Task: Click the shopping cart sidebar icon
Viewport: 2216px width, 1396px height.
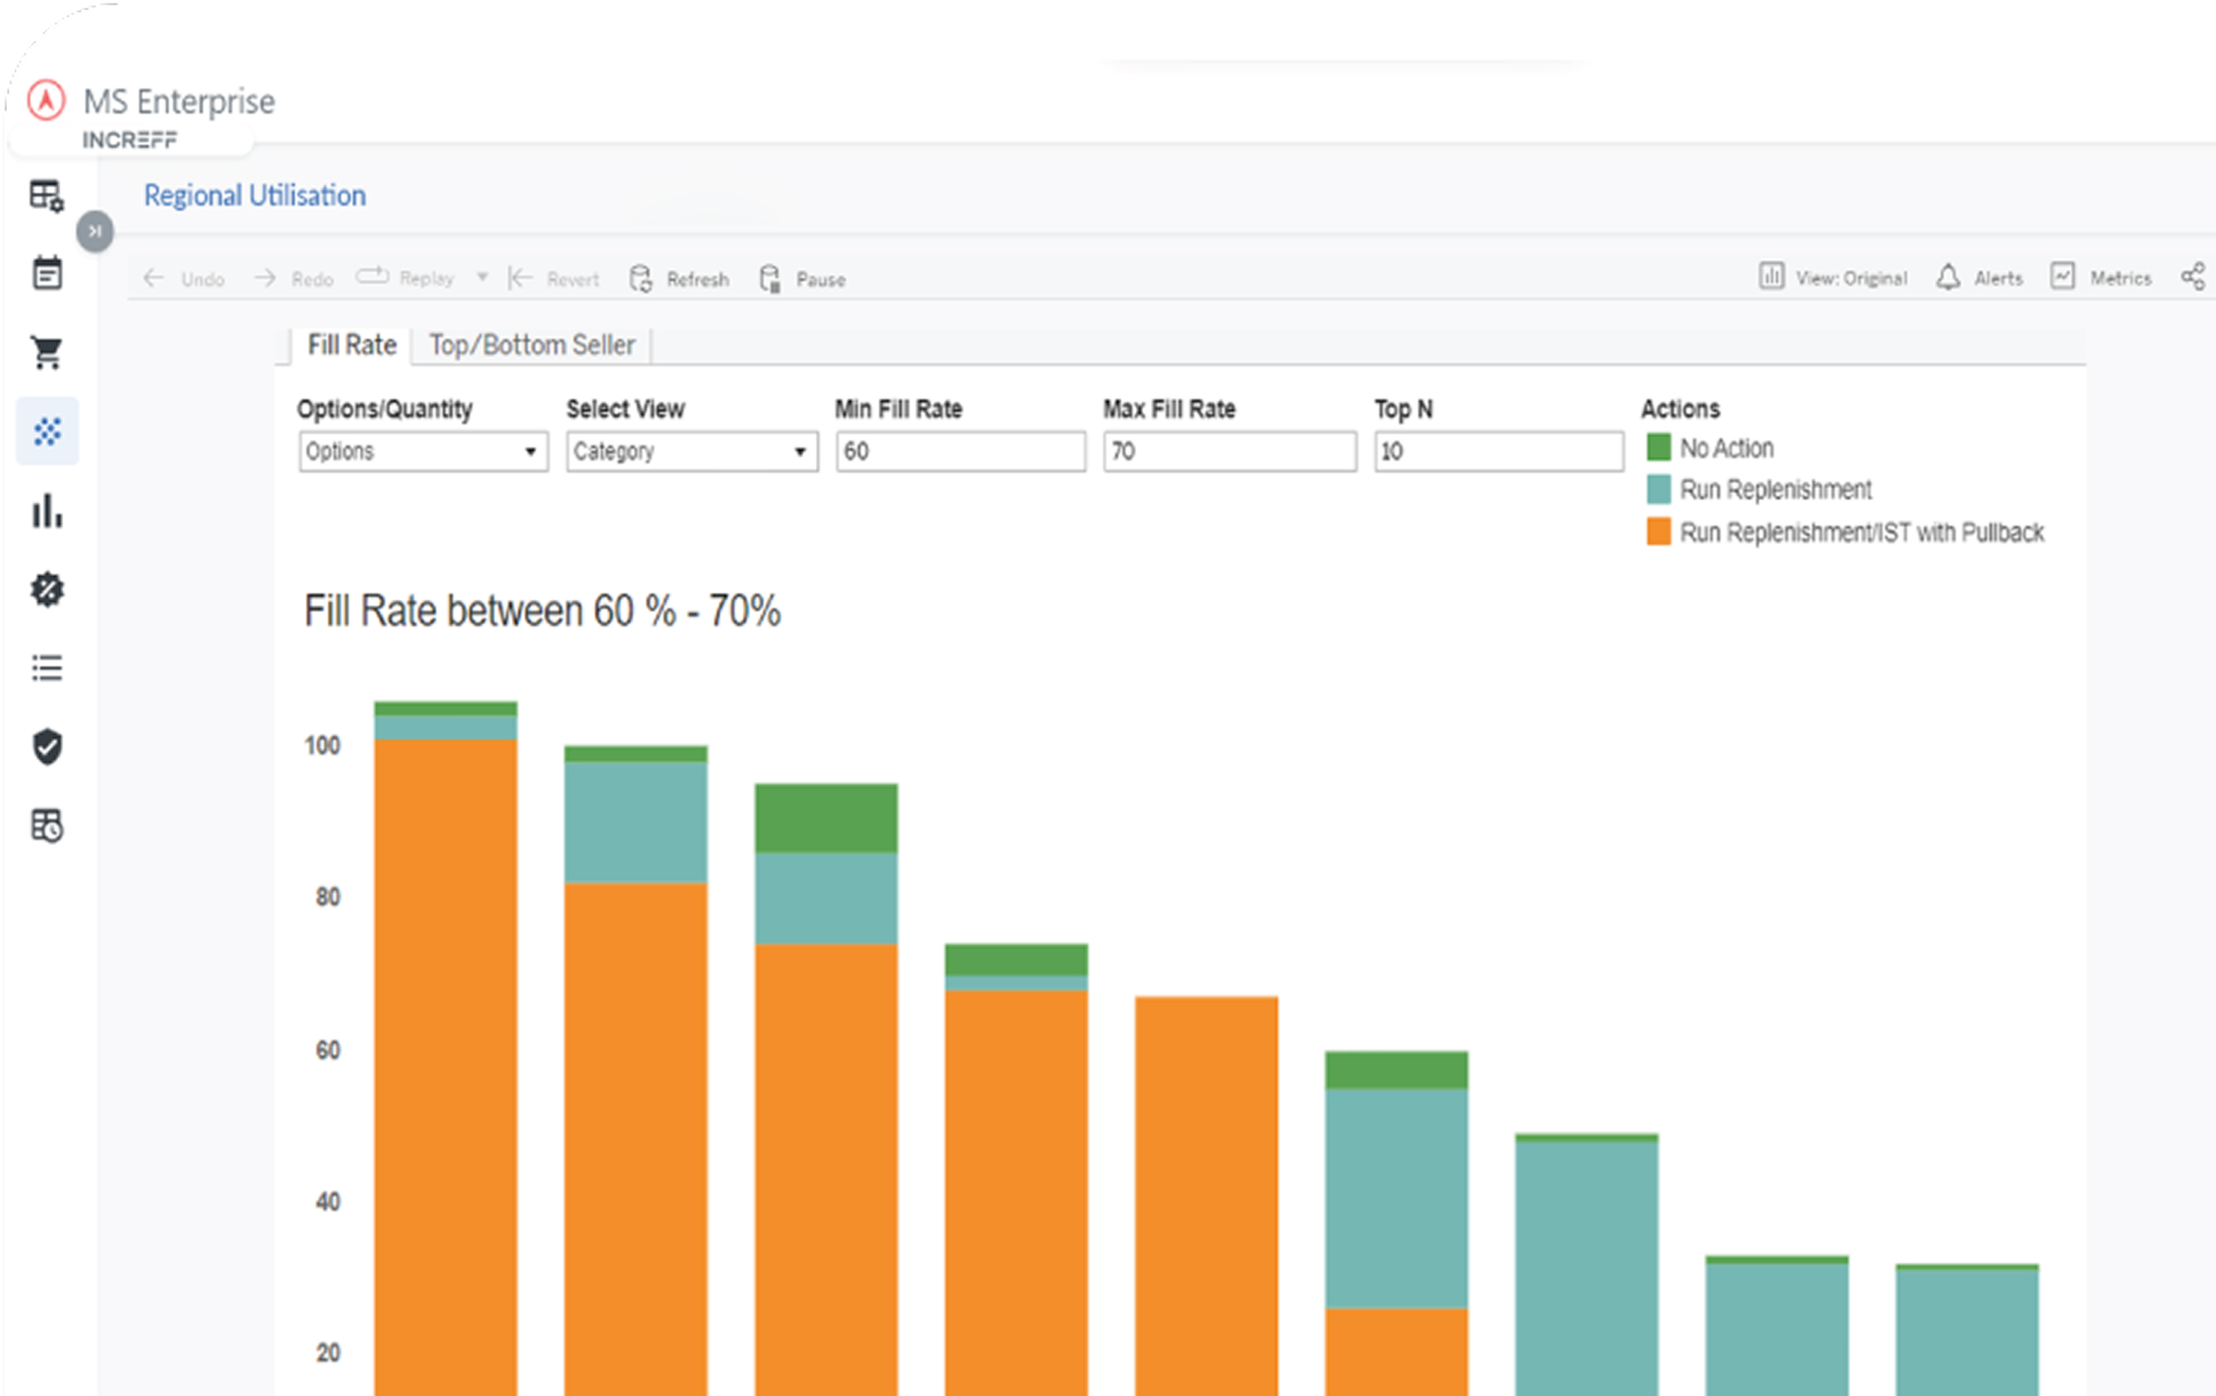Action: tap(47, 353)
